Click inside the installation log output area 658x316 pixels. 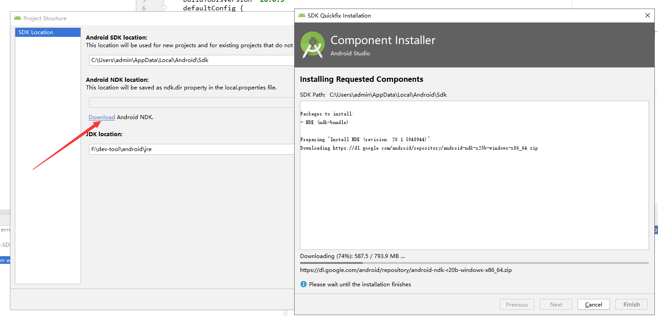(474, 198)
